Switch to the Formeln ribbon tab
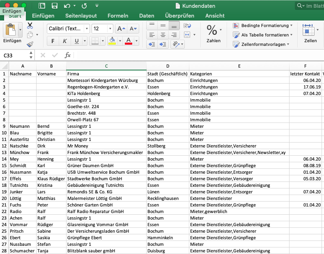 [118, 16]
